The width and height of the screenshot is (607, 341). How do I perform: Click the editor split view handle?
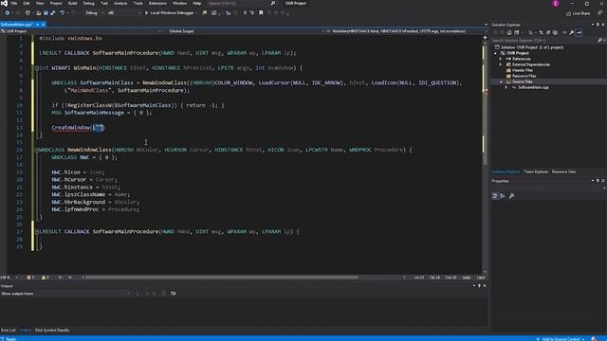[x=485, y=38]
